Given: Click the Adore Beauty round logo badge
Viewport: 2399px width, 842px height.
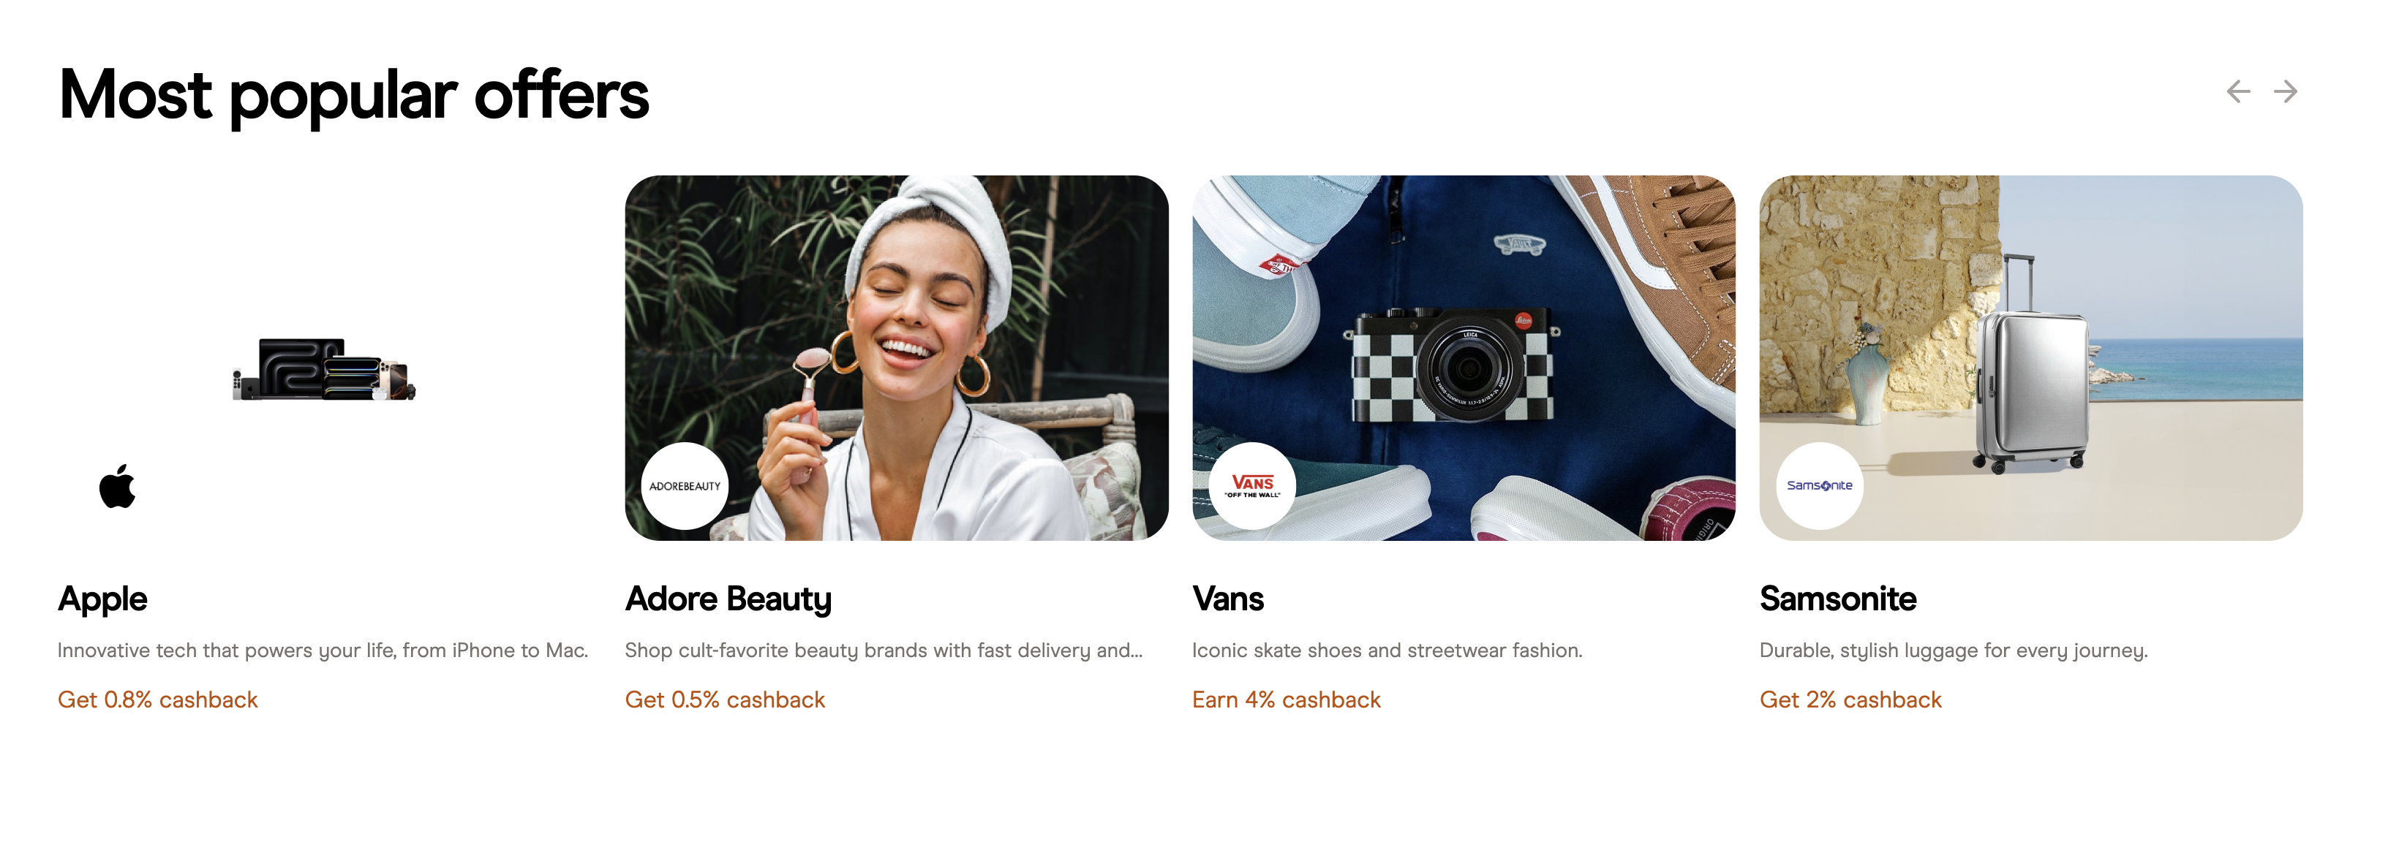Looking at the screenshot, I should click(x=685, y=485).
